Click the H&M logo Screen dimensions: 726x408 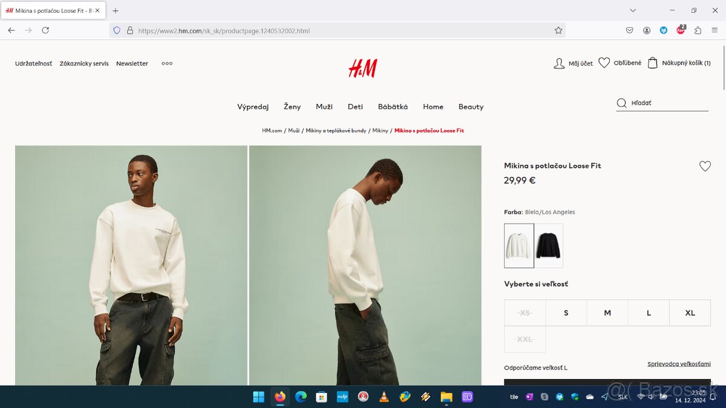(362, 68)
